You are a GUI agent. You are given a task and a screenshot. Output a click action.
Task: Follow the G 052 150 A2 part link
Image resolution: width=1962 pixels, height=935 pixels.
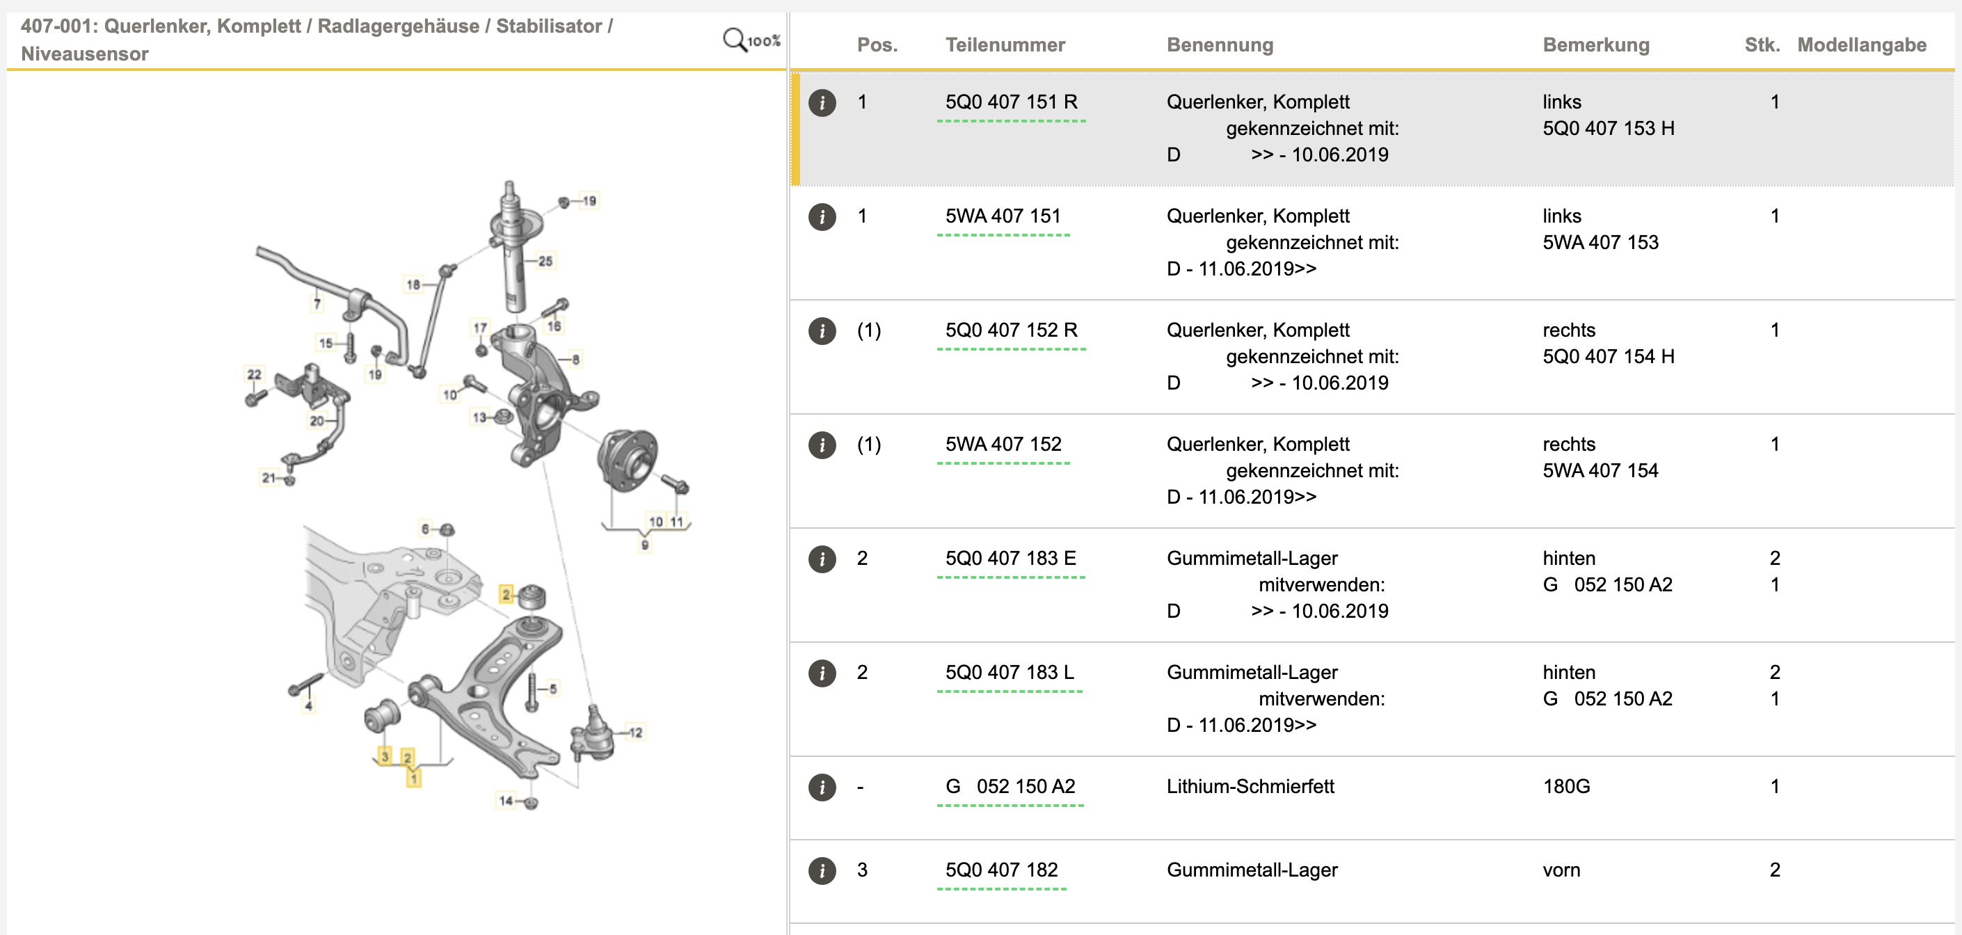point(1010,787)
